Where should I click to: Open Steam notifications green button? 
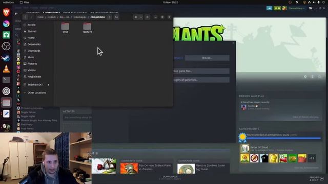pyautogui.click(x=277, y=8)
